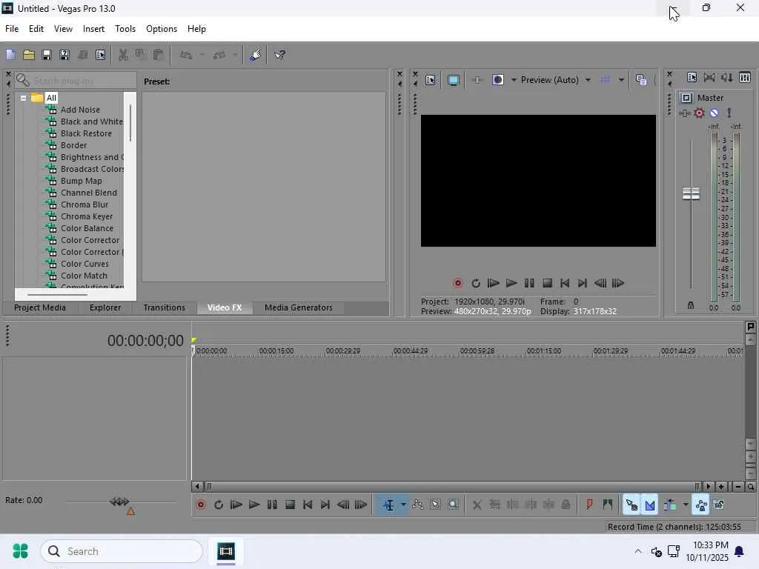The height and width of the screenshot is (569, 759).
Task: Create a new project via toolbar icon
Action: coord(10,55)
